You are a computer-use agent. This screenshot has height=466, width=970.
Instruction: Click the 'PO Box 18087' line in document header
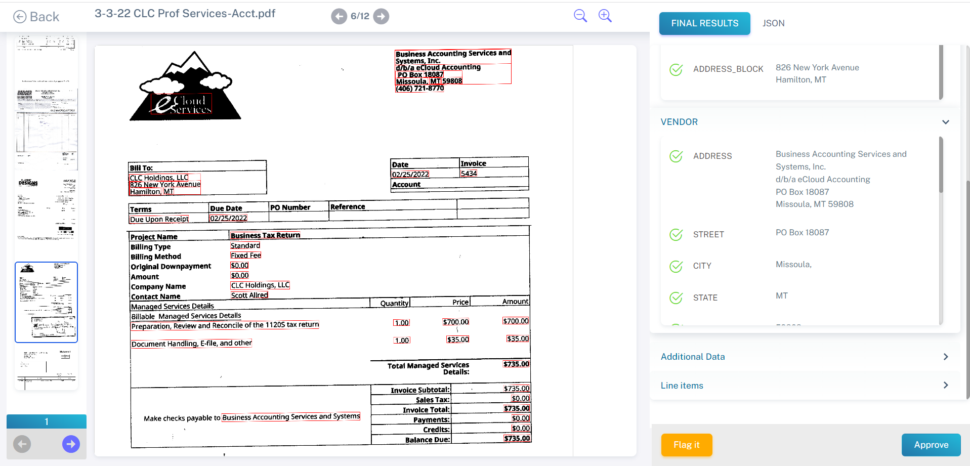(x=420, y=75)
